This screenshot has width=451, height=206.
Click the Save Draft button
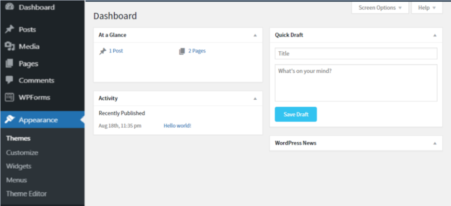[x=296, y=114]
